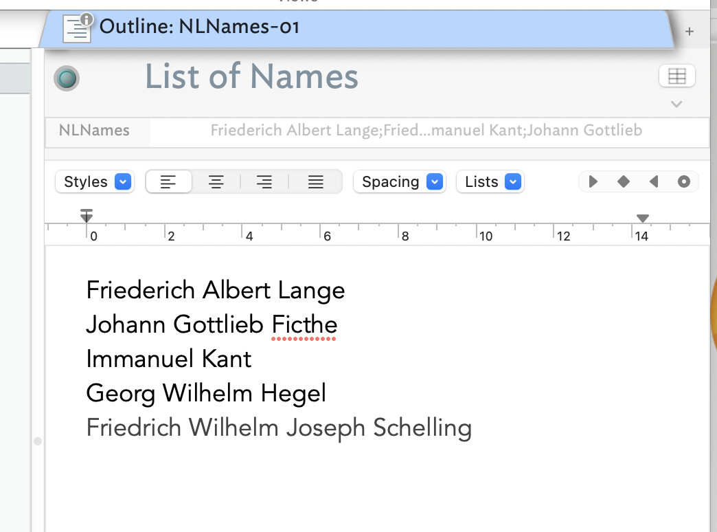The image size is (717, 532).
Task: Open the displayed attributes table button
Action: pos(676,76)
